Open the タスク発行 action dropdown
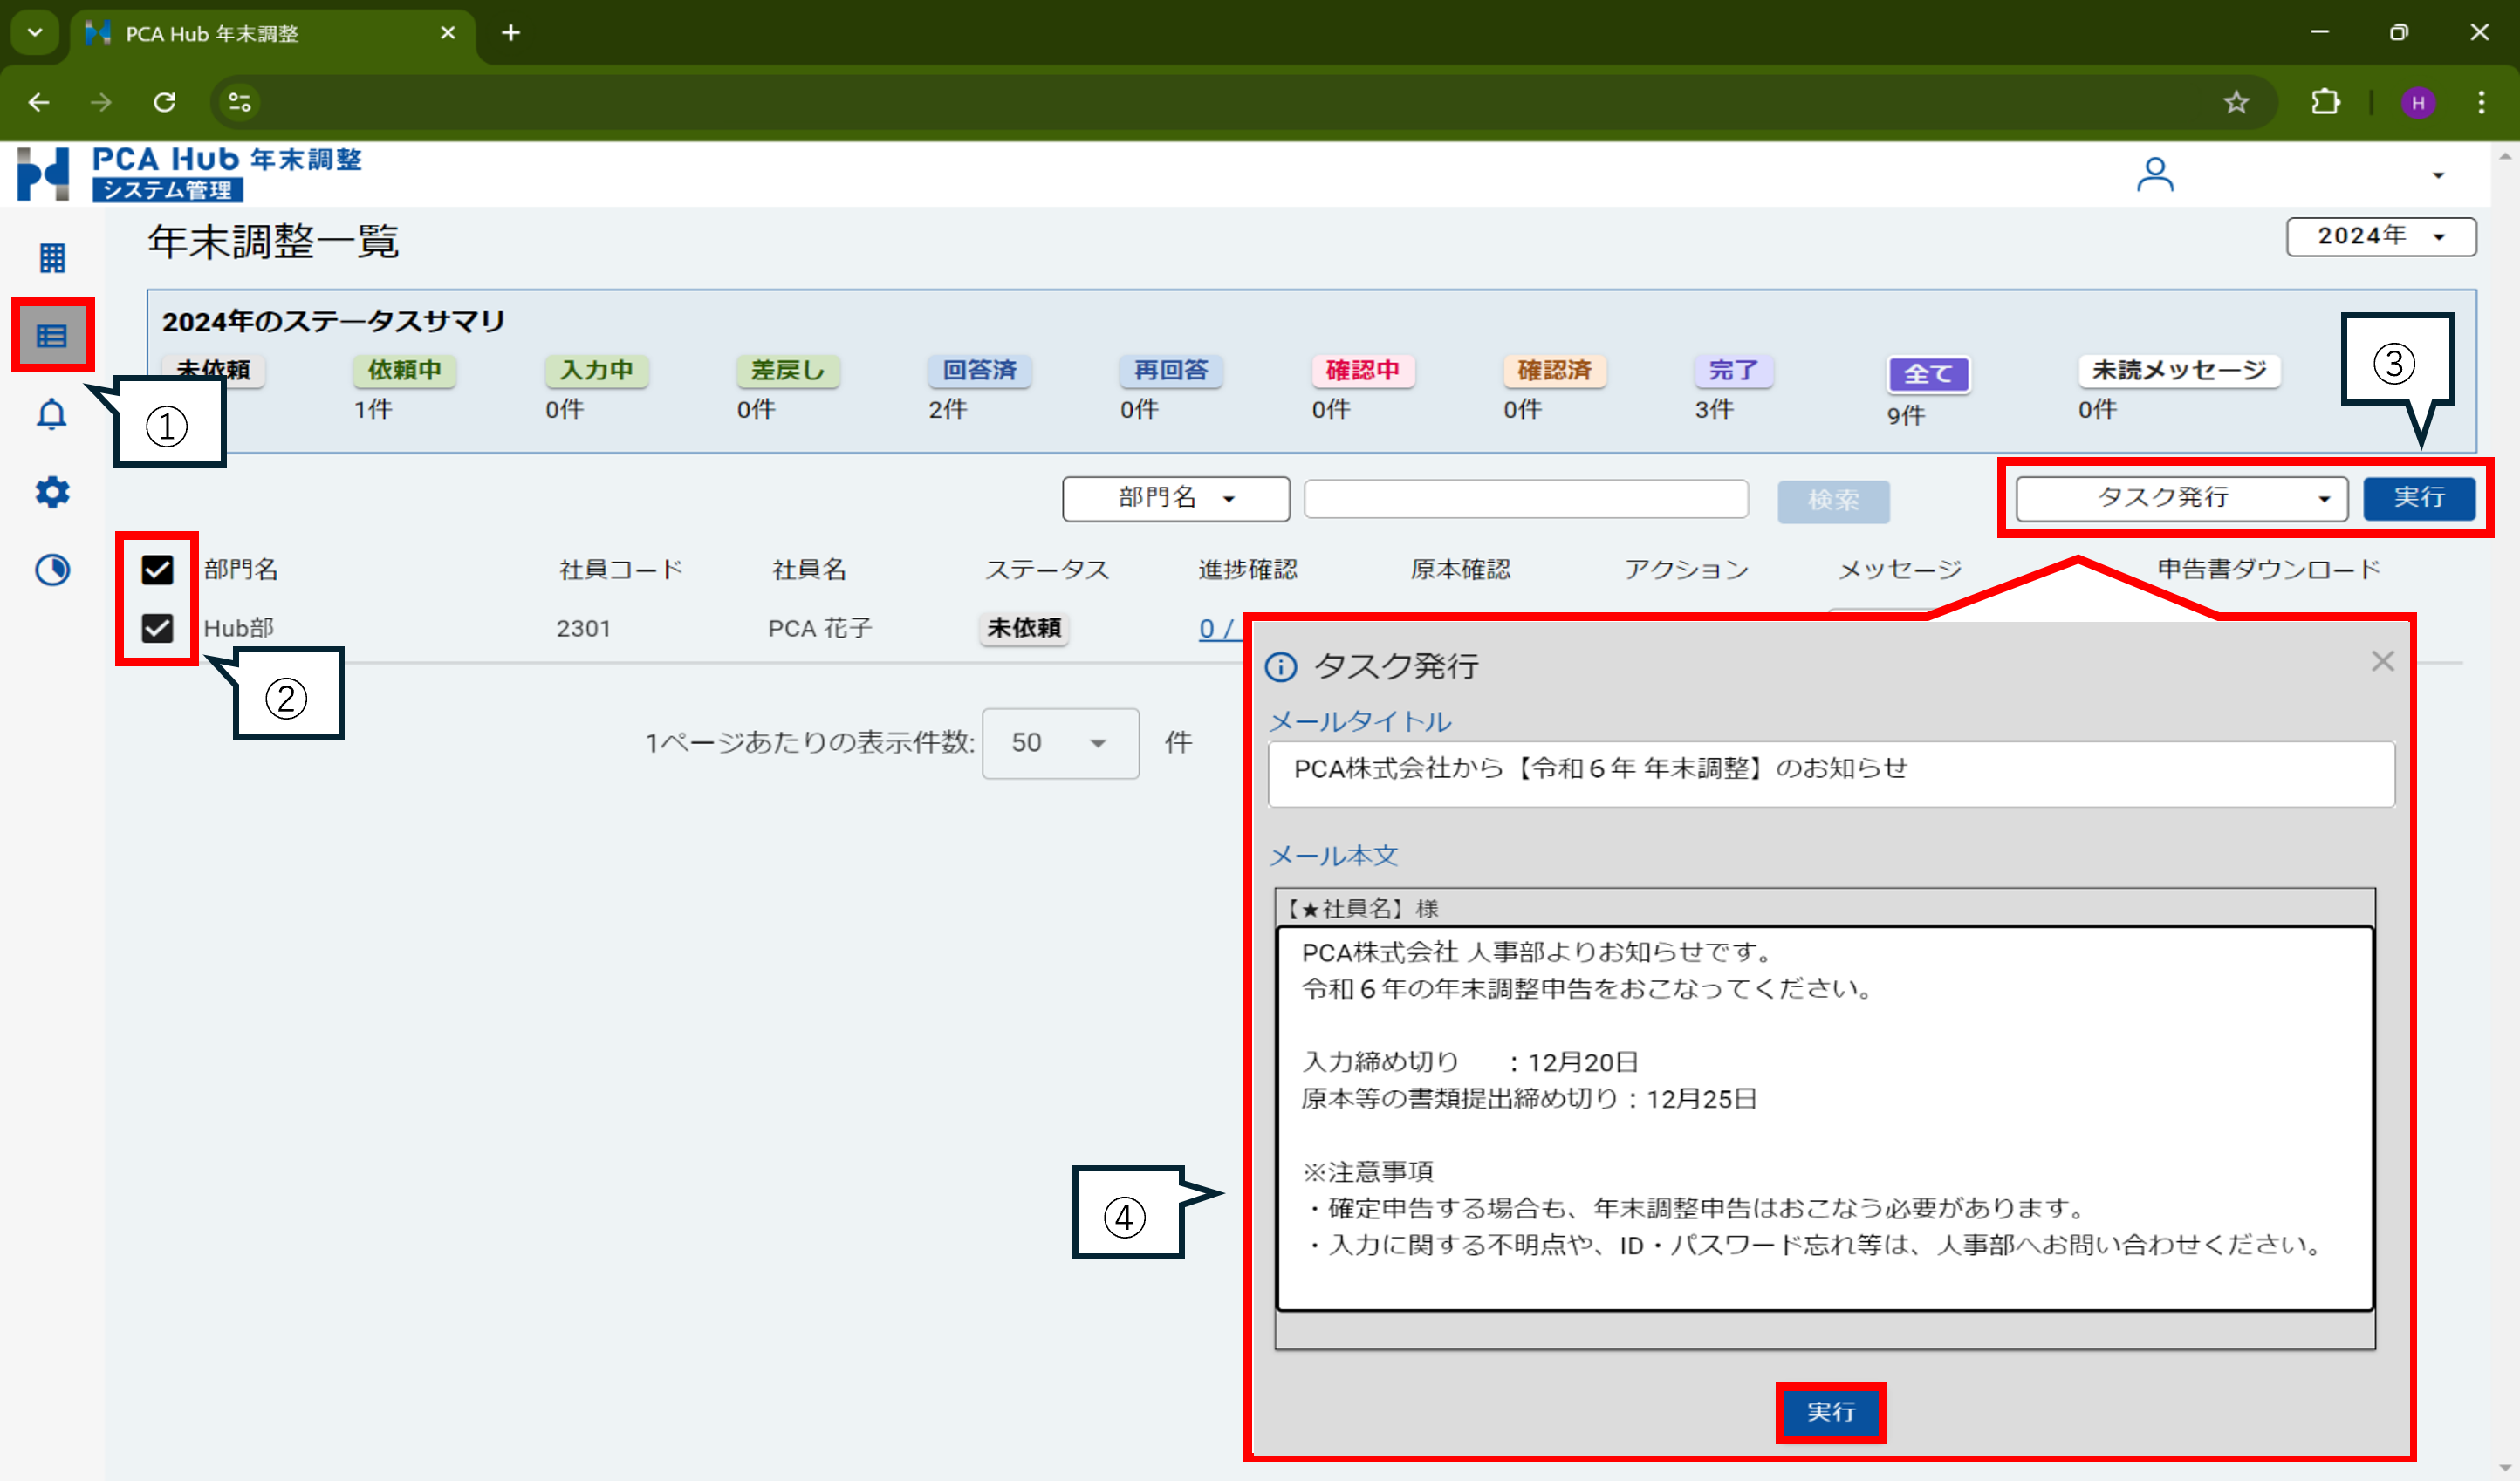This screenshot has height=1481, width=2520. pos(2181,498)
